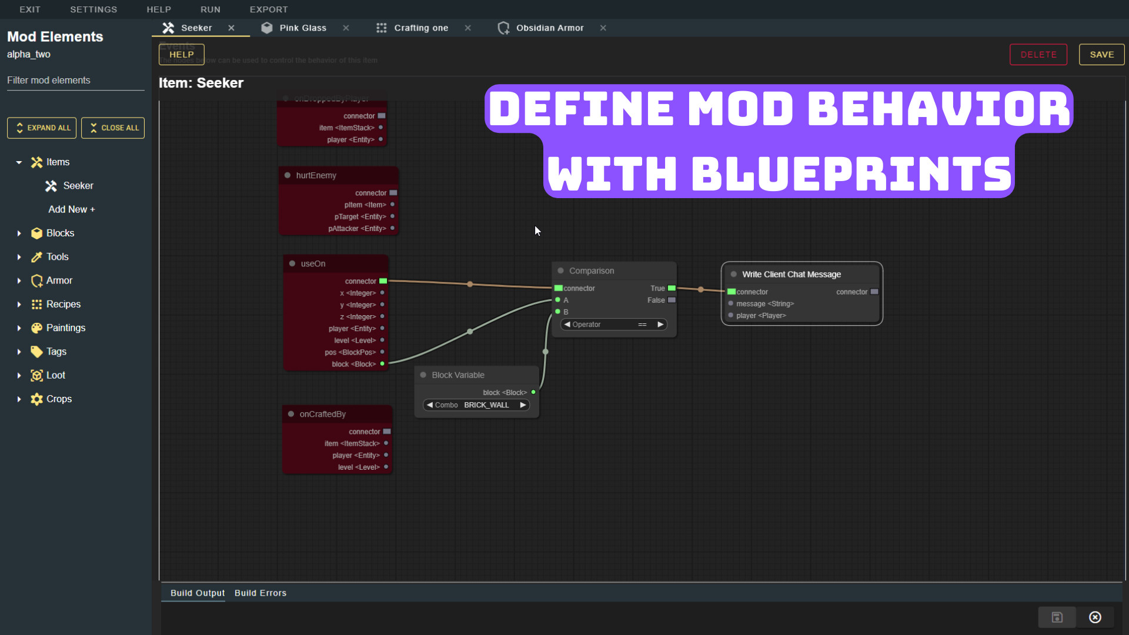Select the Blocks cube icon
Screen dimensions: 1129x635
coord(36,233)
